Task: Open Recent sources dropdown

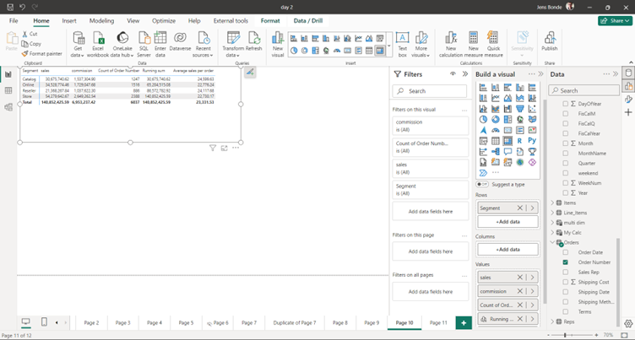Action: (204, 45)
